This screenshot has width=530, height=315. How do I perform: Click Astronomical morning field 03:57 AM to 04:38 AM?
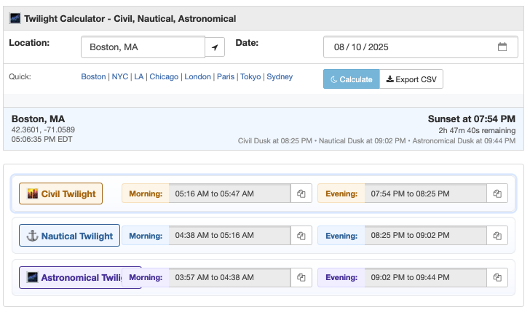pyautogui.click(x=230, y=277)
